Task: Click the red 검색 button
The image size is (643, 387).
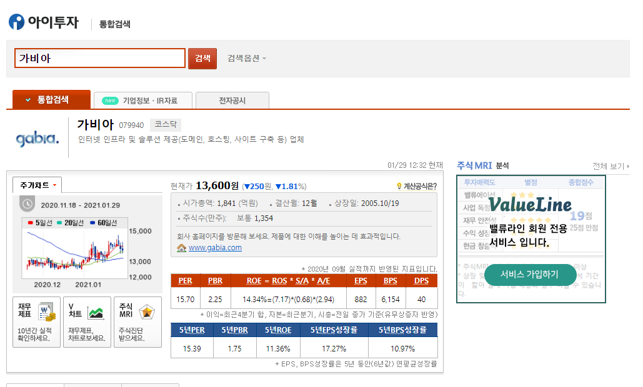Action: (202, 59)
